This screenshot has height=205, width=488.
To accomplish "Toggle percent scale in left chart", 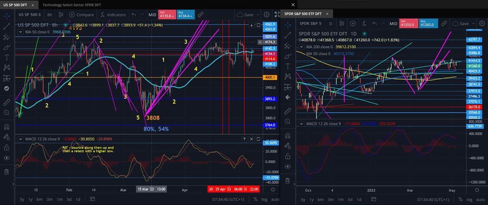I will click(x=255, y=199).
